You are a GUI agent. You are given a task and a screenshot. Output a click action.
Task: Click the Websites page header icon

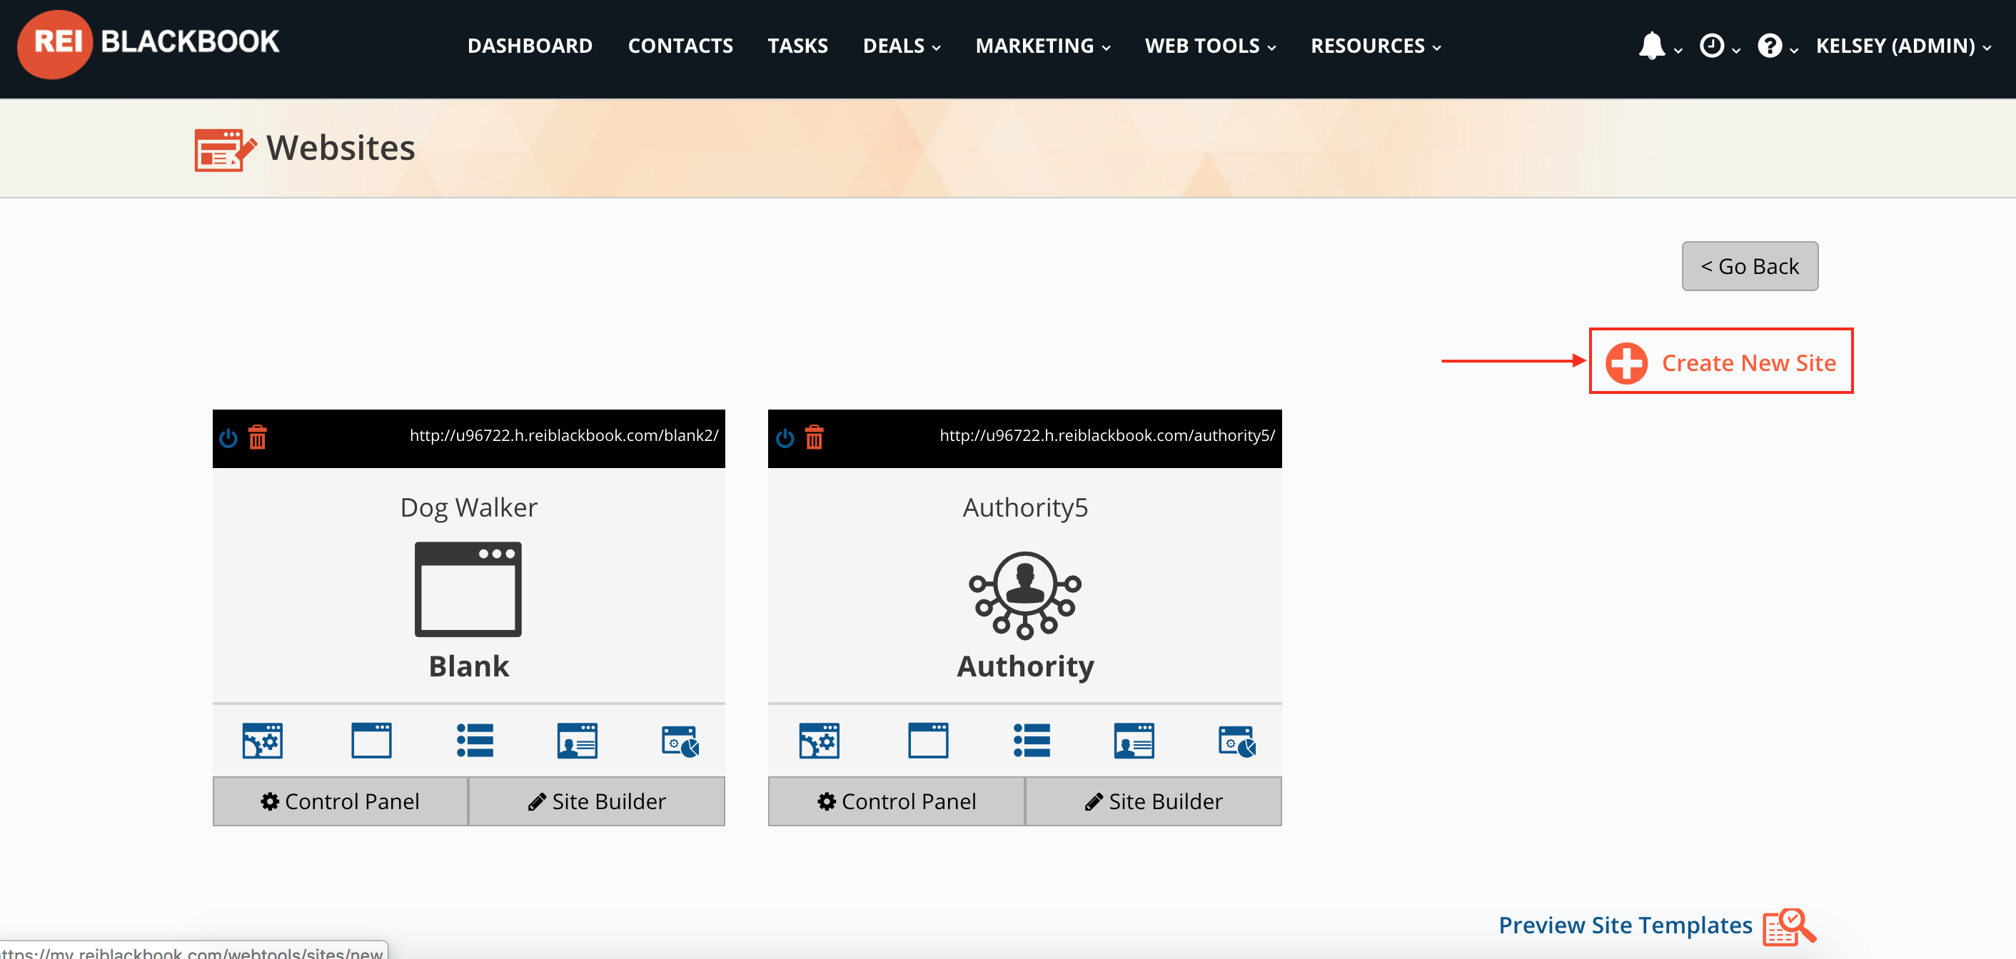[x=226, y=149]
